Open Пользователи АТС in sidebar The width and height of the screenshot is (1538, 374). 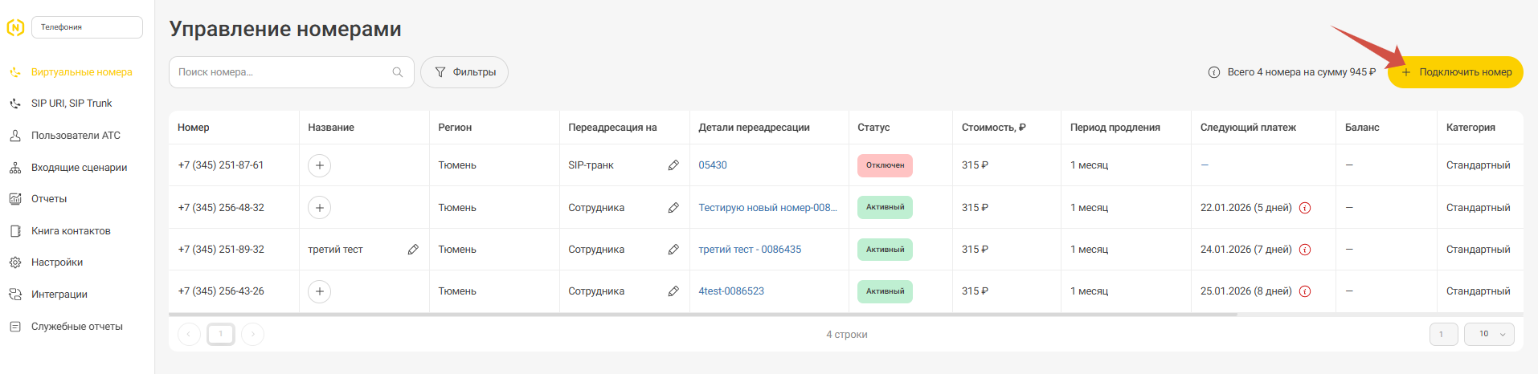(x=76, y=136)
